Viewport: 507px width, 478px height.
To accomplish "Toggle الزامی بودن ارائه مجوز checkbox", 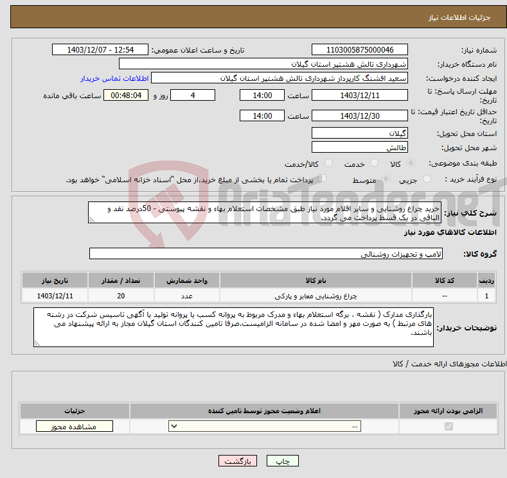I will click(x=449, y=427).
